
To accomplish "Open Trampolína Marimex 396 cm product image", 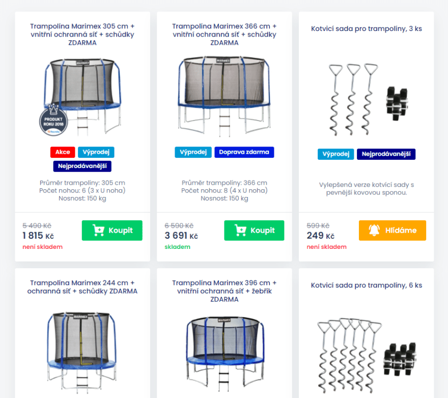I will point(225,354).
